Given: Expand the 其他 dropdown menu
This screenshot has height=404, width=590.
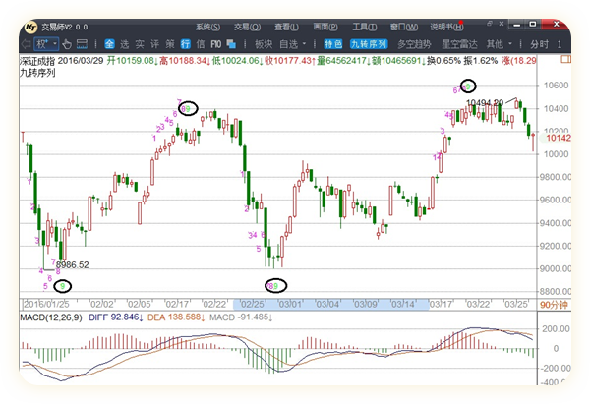Looking at the screenshot, I should point(502,44).
